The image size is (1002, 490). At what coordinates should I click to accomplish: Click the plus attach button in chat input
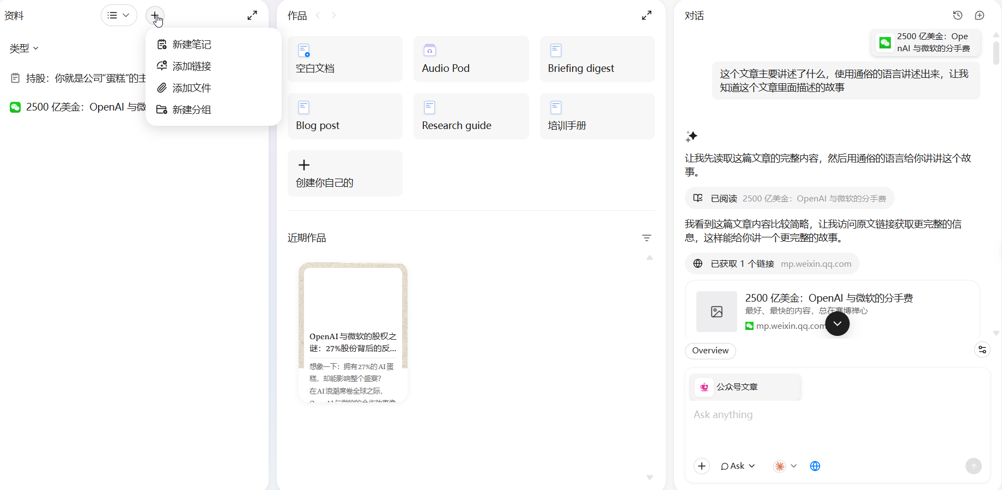pos(702,466)
